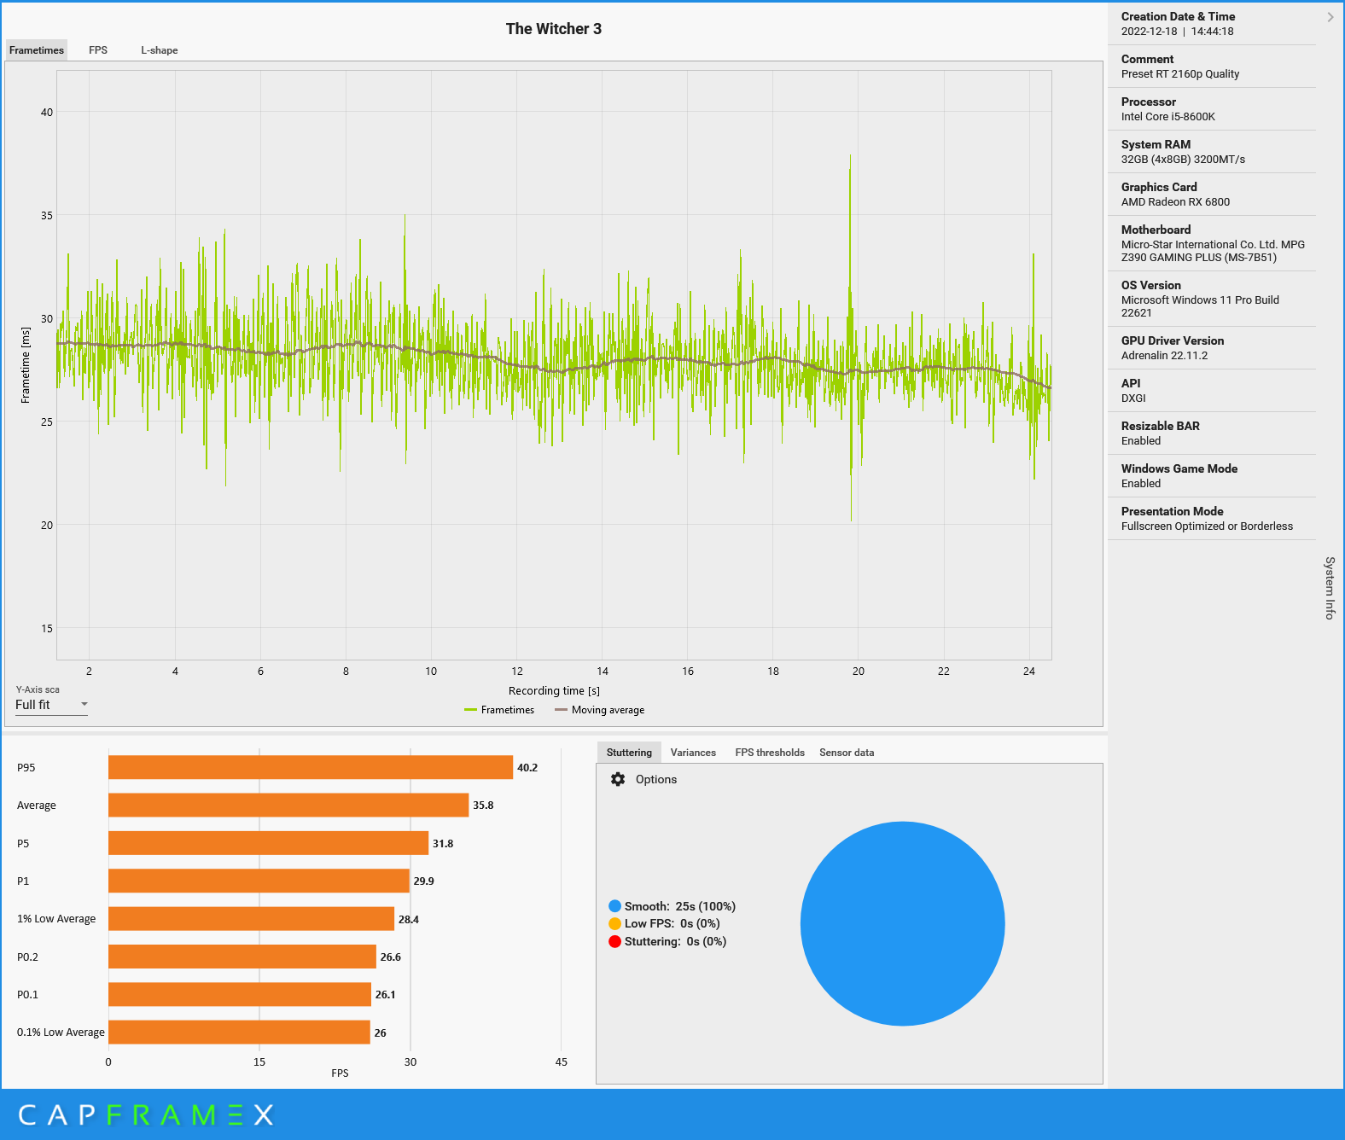This screenshot has height=1140, width=1345.
Task: Click the P1 bar showing 29.9
Action: [259, 881]
